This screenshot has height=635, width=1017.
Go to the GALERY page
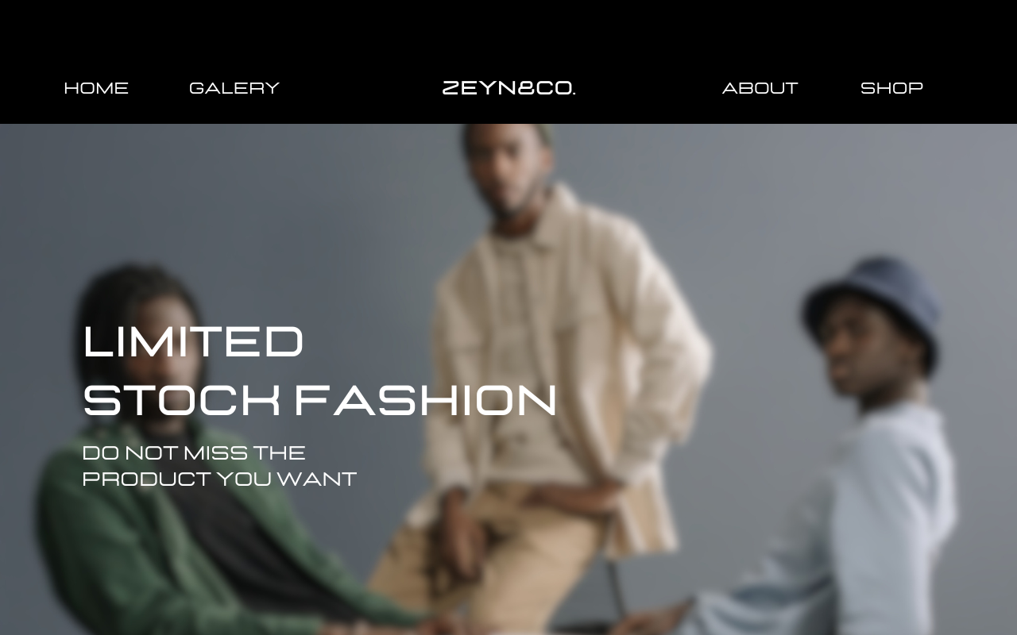tap(234, 88)
